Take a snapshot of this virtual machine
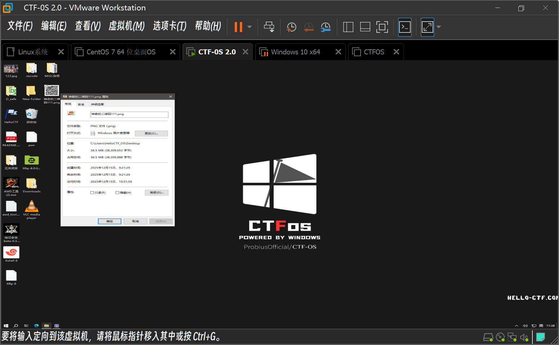 click(291, 27)
